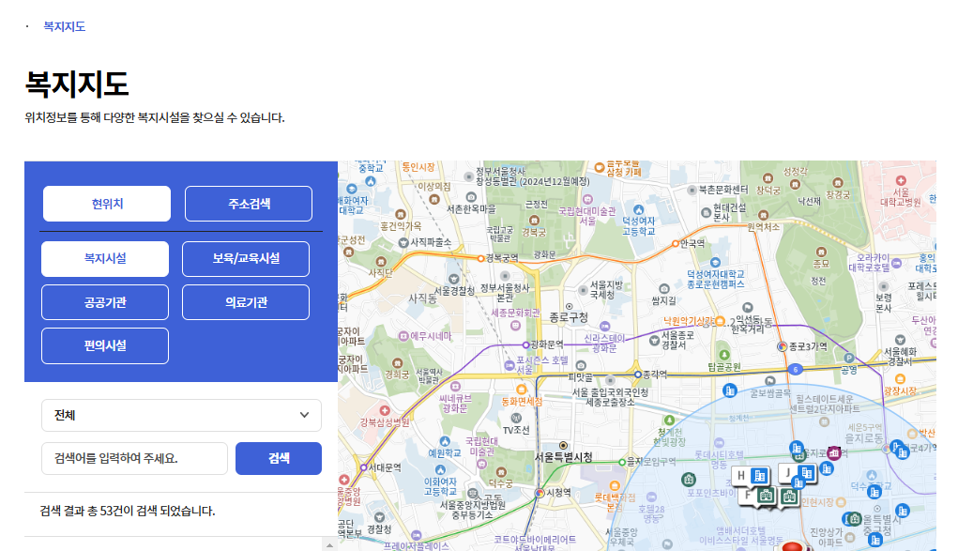The width and height of the screenshot is (973, 551).
Task: Click the purple facility marker at 을지로
Action: [x=834, y=453]
